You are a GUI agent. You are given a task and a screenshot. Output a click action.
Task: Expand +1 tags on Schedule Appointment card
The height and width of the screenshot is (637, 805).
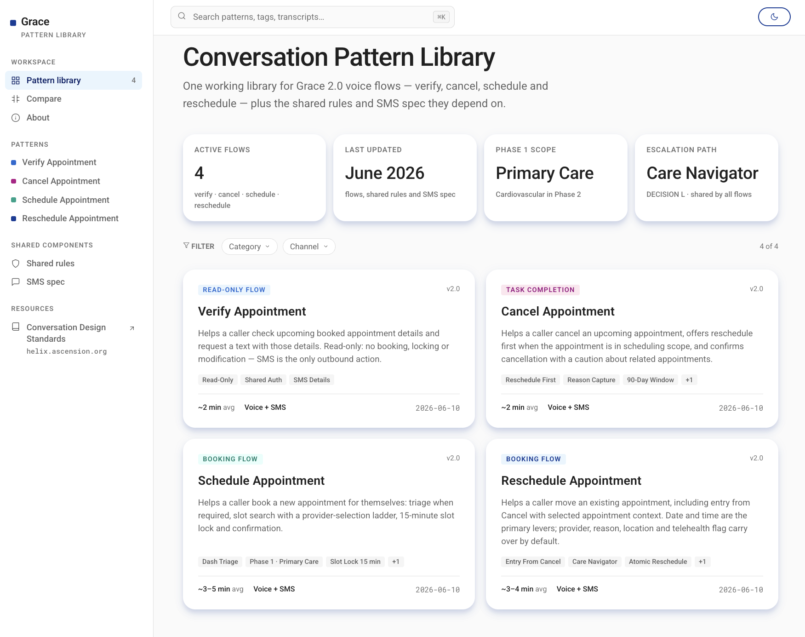(x=396, y=562)
